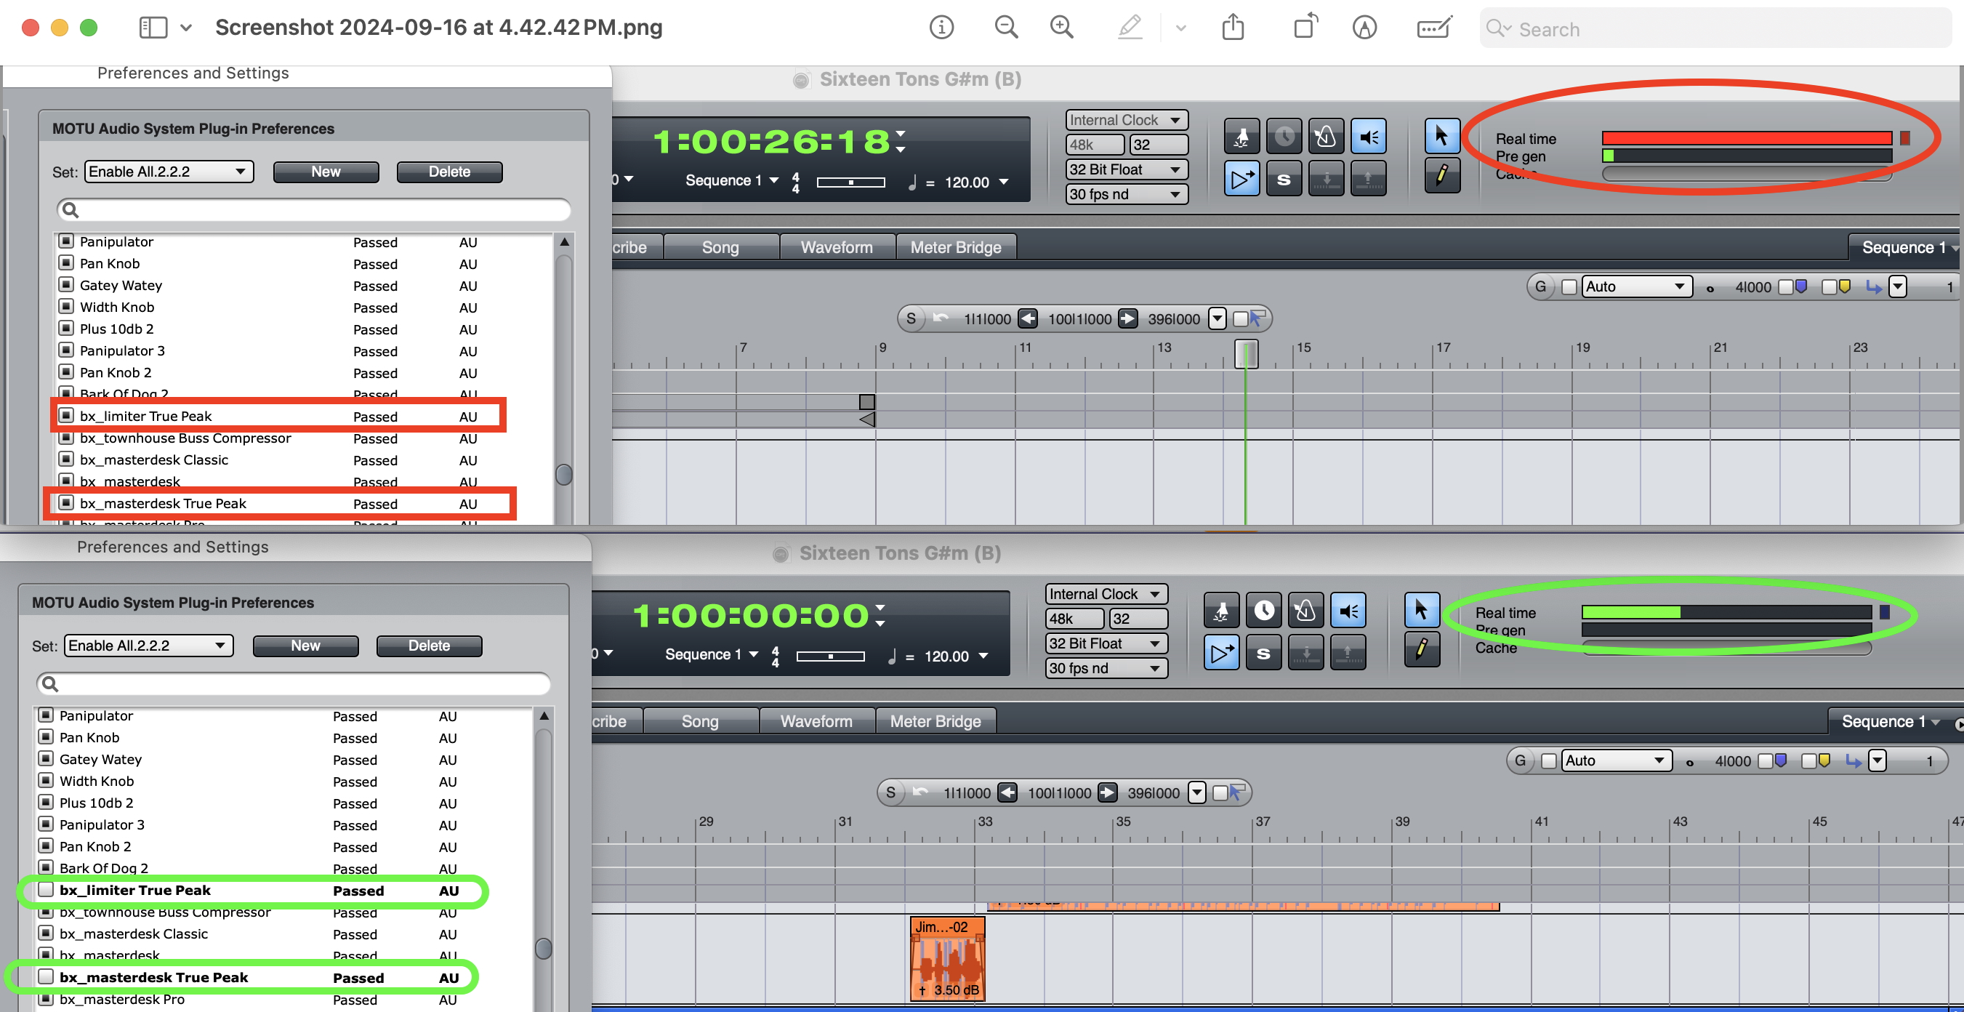Zoom out using Preview's magnifier minus icon
This screenshot has width=1964, height=1012.
click(1006, 28)
